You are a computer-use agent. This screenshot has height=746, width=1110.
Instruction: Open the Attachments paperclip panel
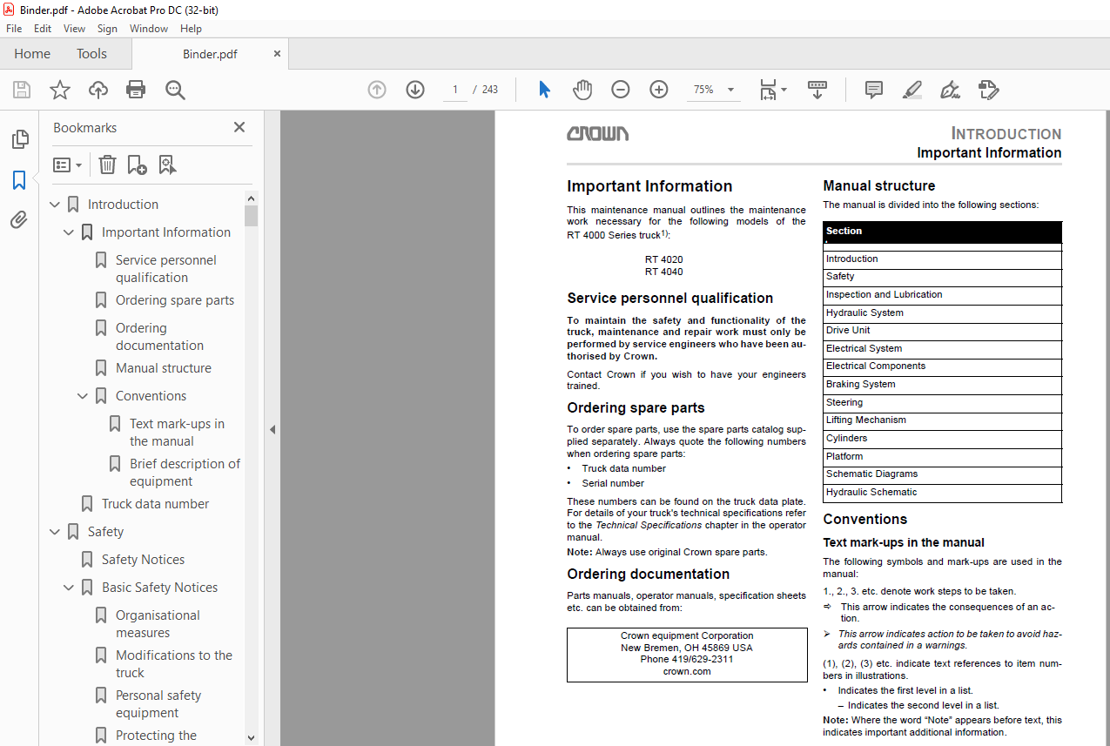(19, 220)
